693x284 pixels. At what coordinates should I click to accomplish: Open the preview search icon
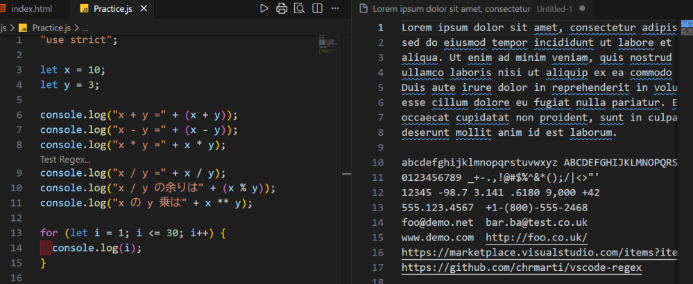pyautogui.click(x=299, y=8)
